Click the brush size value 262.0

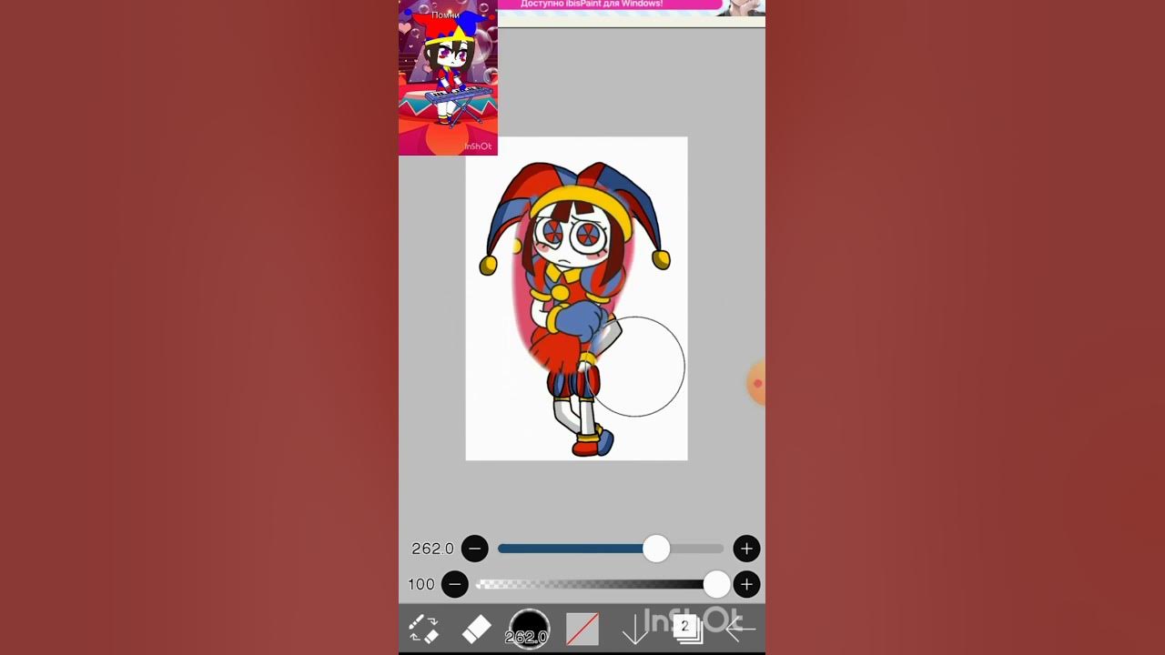click(x=432, y=549)
